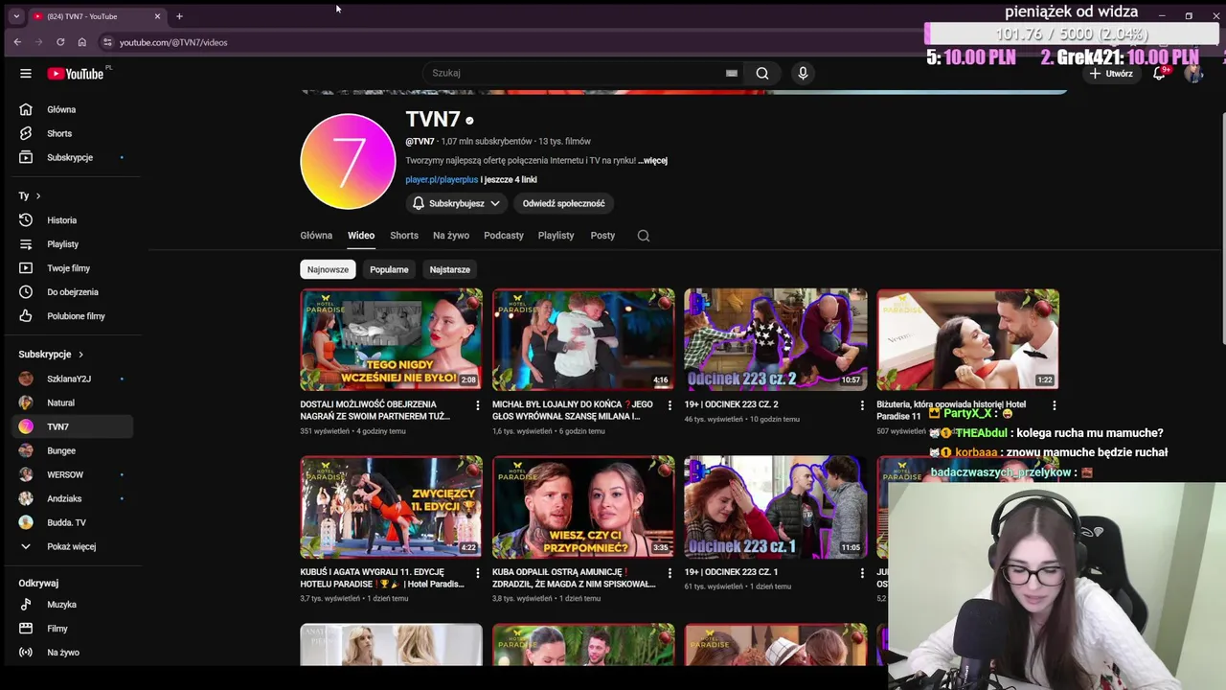
Task: Open the tab search dropdown arrow
Action: [15, 16]
